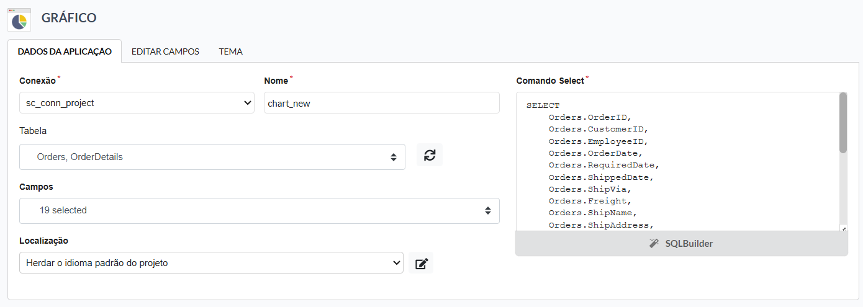Screen dimensions: 863x307
Task: Open the Tabela selector Orders, OrderDetails
Action: [x=212, y=157]
